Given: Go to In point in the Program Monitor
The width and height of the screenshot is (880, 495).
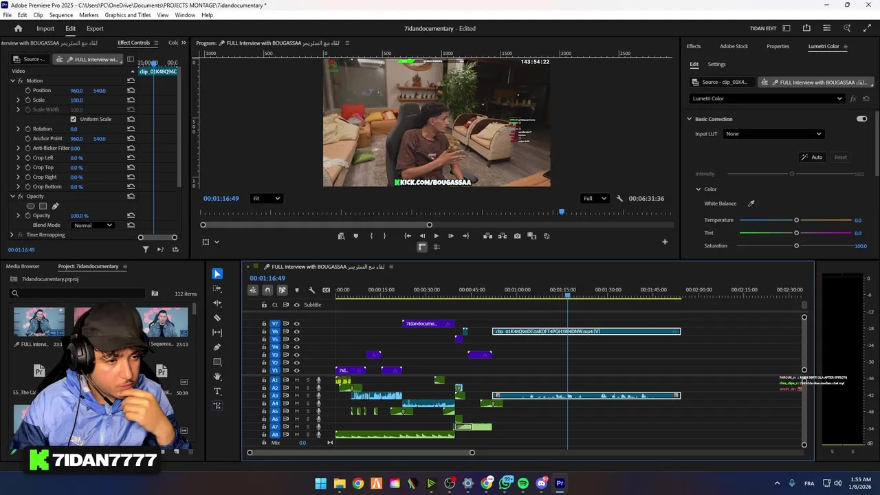Looking at the screenshot, I should click(x=408, y=236).
